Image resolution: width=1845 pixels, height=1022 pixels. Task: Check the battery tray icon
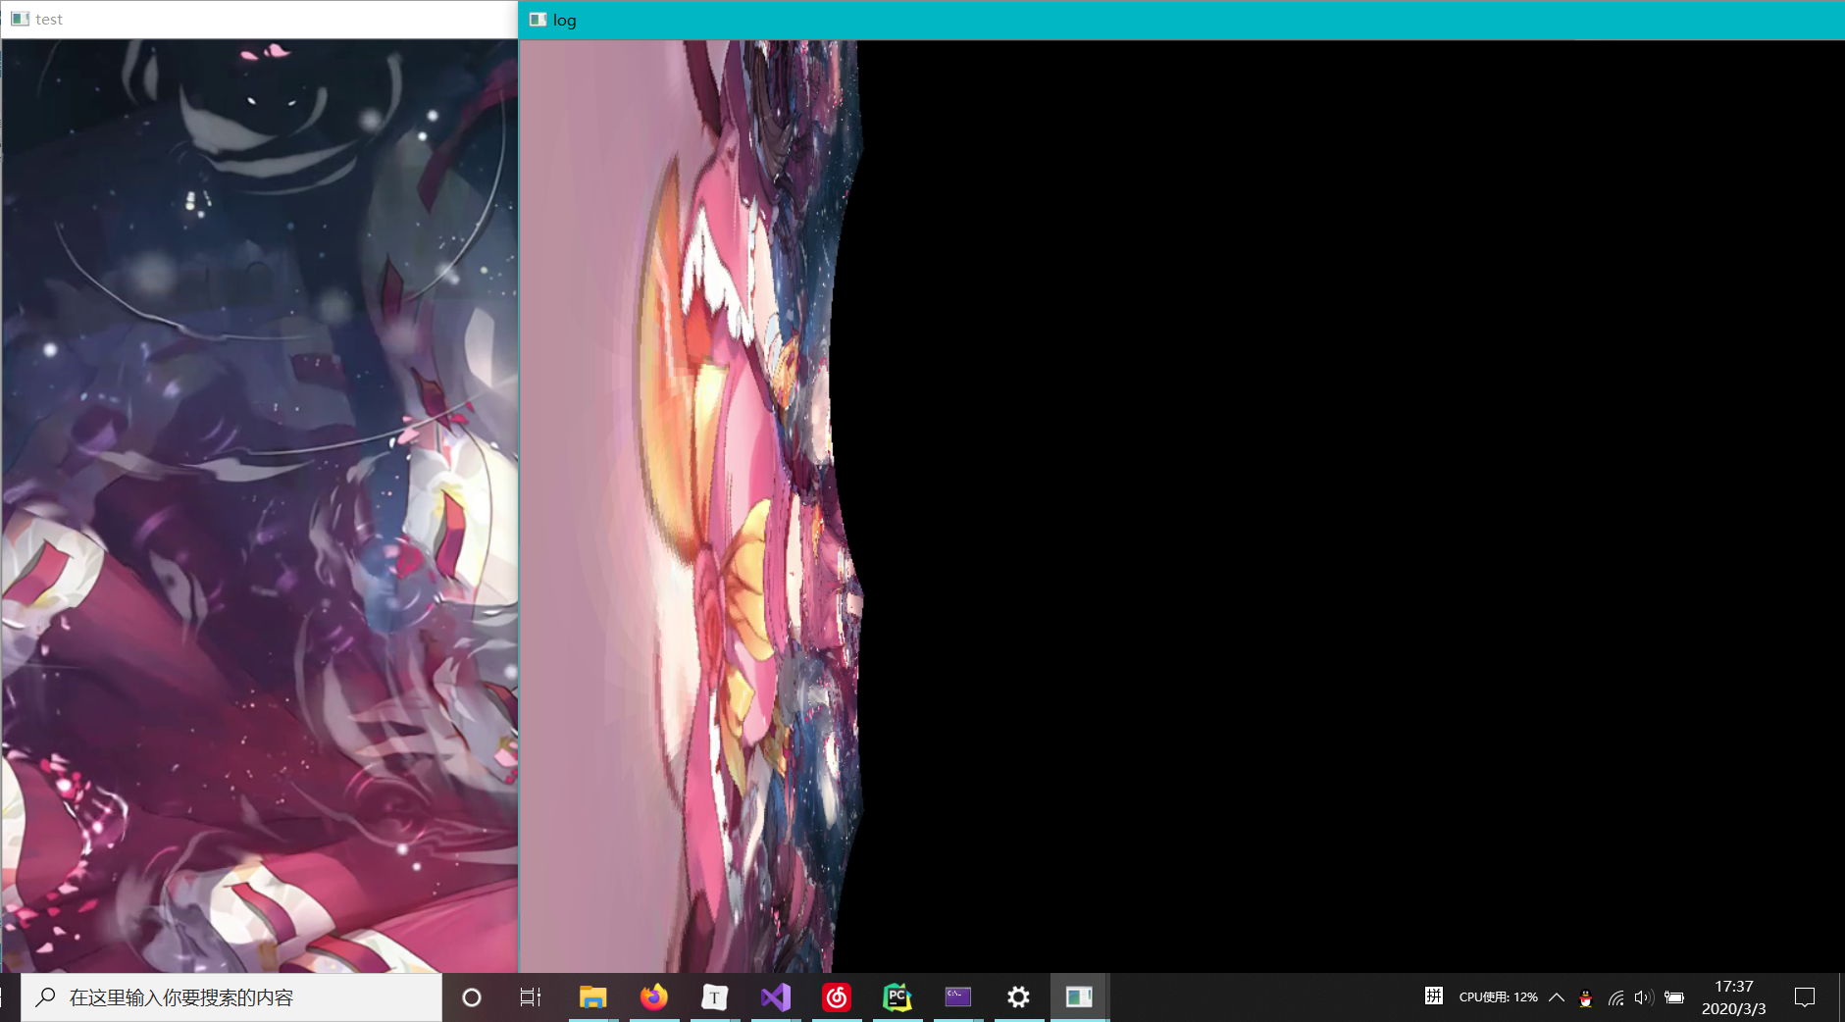click(1674, 998)
